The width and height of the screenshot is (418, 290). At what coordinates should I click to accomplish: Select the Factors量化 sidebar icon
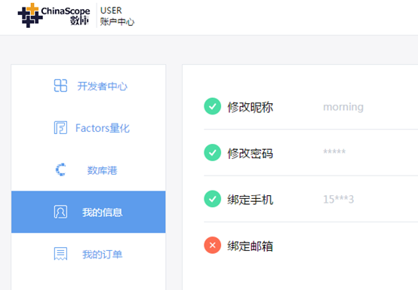pyautogui.click(x=60, y=127)
